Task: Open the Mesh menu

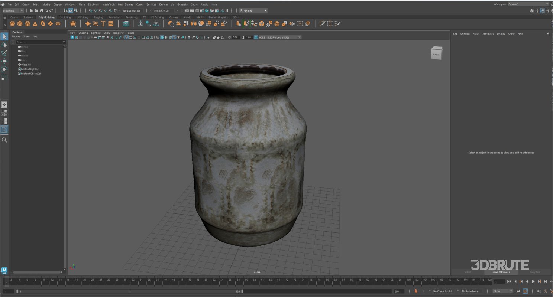Action: [x=81, y=4]
